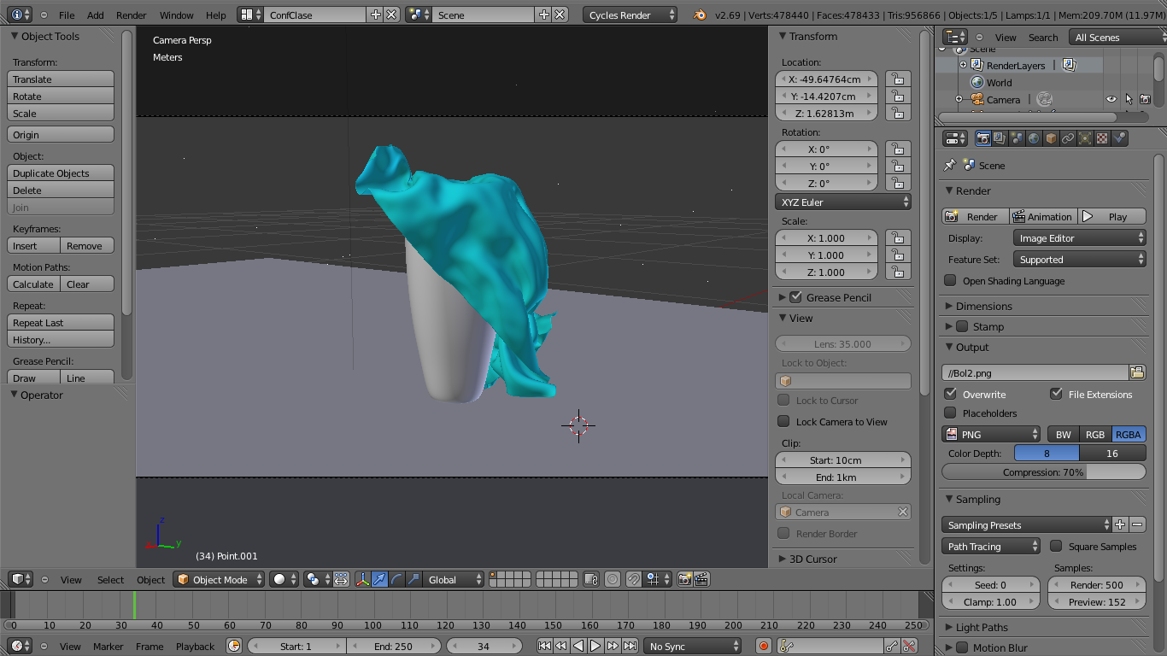
Task: Adjust the Compression slider
Action: 1043,471
